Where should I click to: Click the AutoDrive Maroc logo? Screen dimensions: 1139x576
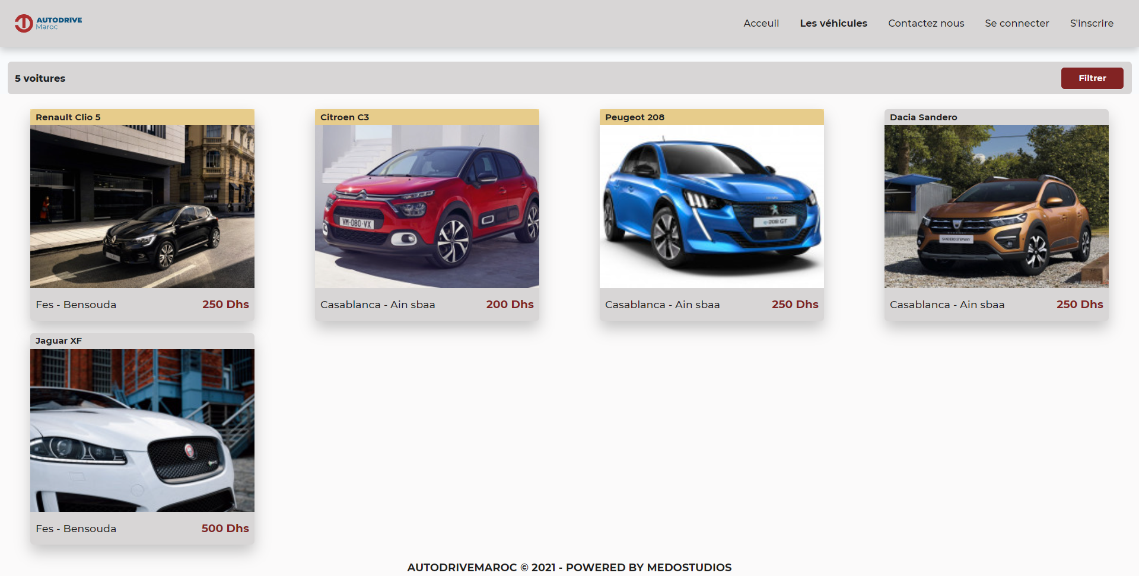(x=49, y=23)
